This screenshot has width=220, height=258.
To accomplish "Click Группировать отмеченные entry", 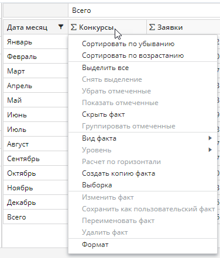I will coord(143,126).
